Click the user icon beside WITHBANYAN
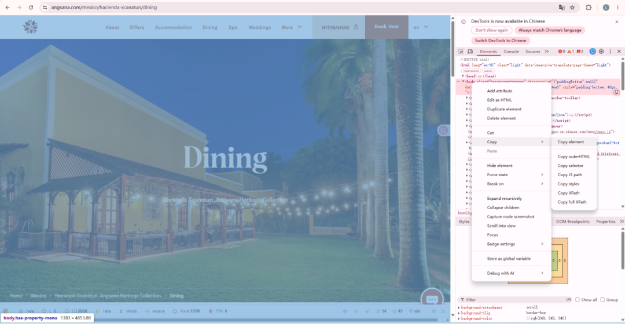The width and height of the screenshot is (625, 324). coord(356,27)
